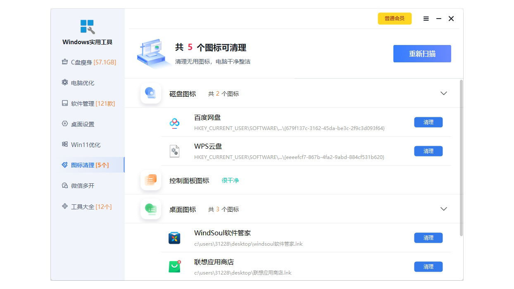Click the vertical scrollbar in results list
Image resolution: width=514 pixels, height=289 pixels.
tap(461, 157)
